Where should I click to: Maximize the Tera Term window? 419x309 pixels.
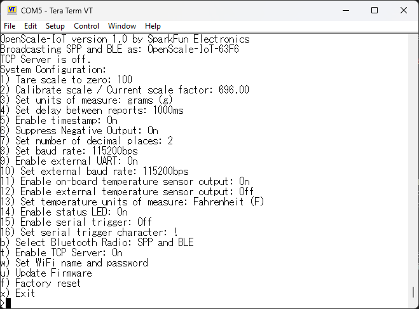click(374, 10)
